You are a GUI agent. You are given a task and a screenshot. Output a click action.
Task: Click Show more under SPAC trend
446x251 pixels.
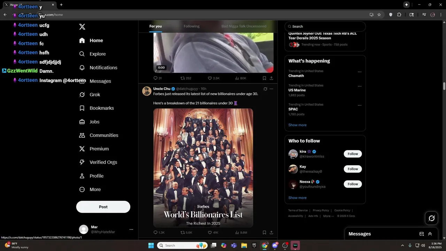[298, 125]
